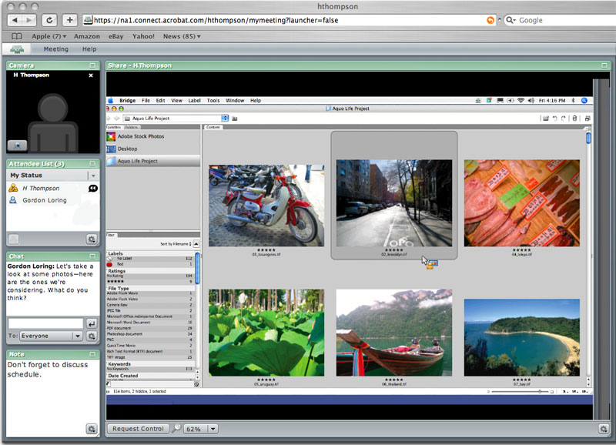Open Attendee List pod options gear
The width and height of the screenshot is (616, 445).
pos(92,239)
